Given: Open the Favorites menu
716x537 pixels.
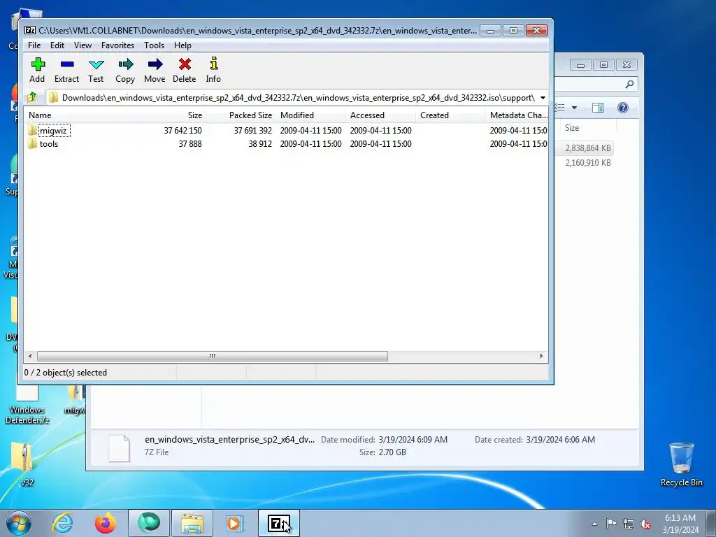Looking at the screenshot, I should point(117,45).
